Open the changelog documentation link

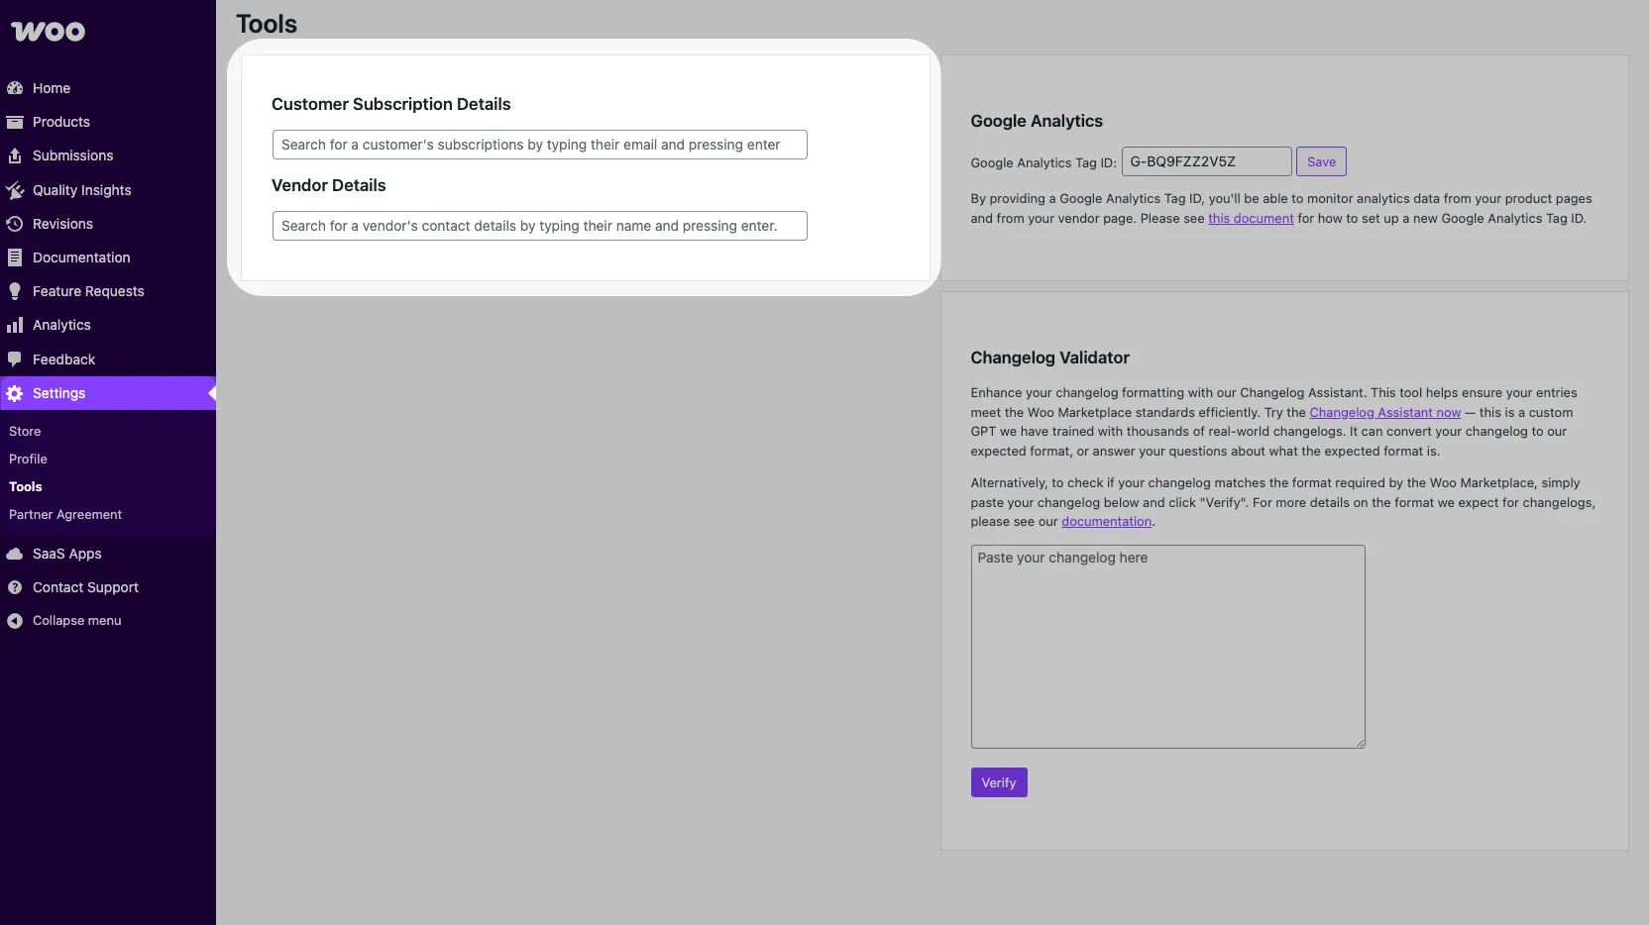click(1107, 522)
